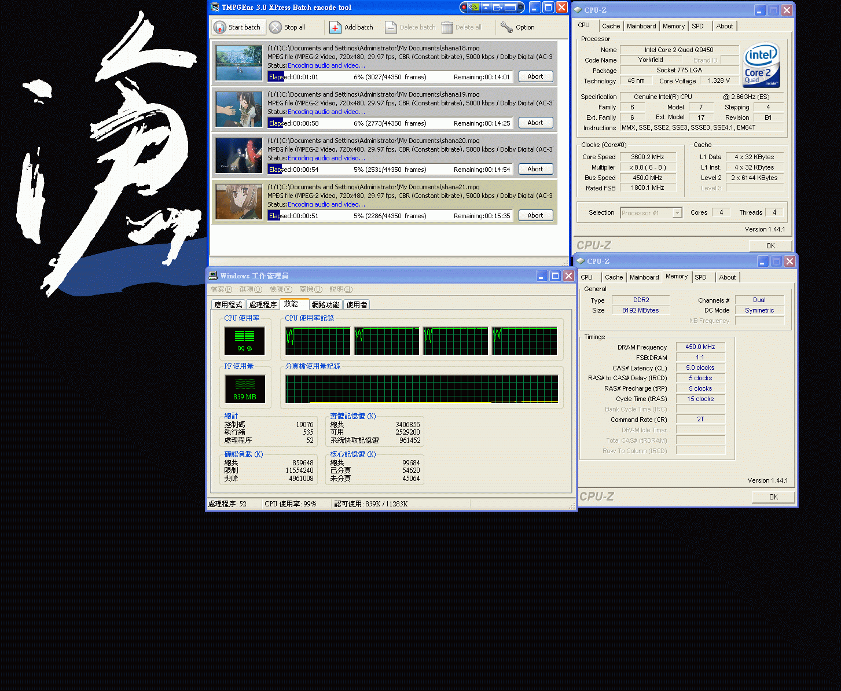Abort the shana18.mpg encoding job
Image resolution: width=841 pixels, height=691 pixels.
click(535, 76)
